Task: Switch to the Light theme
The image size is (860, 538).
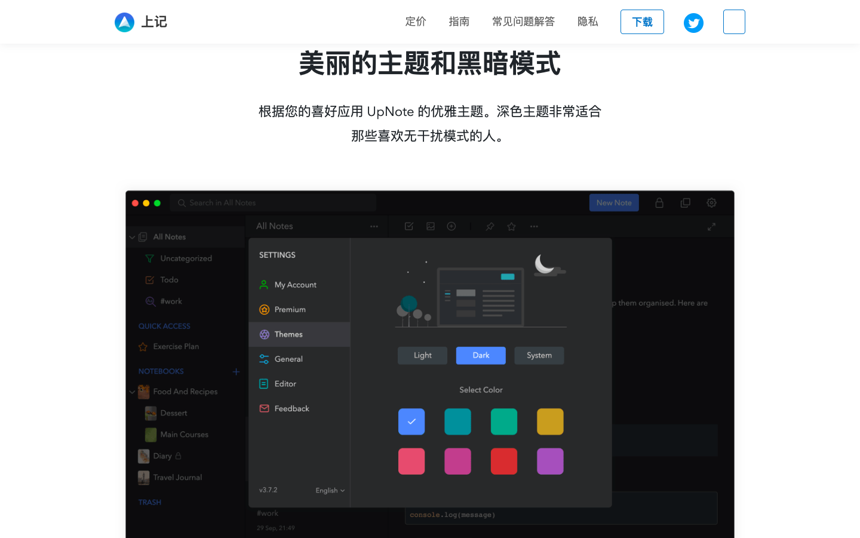Action: pos(423,356)
